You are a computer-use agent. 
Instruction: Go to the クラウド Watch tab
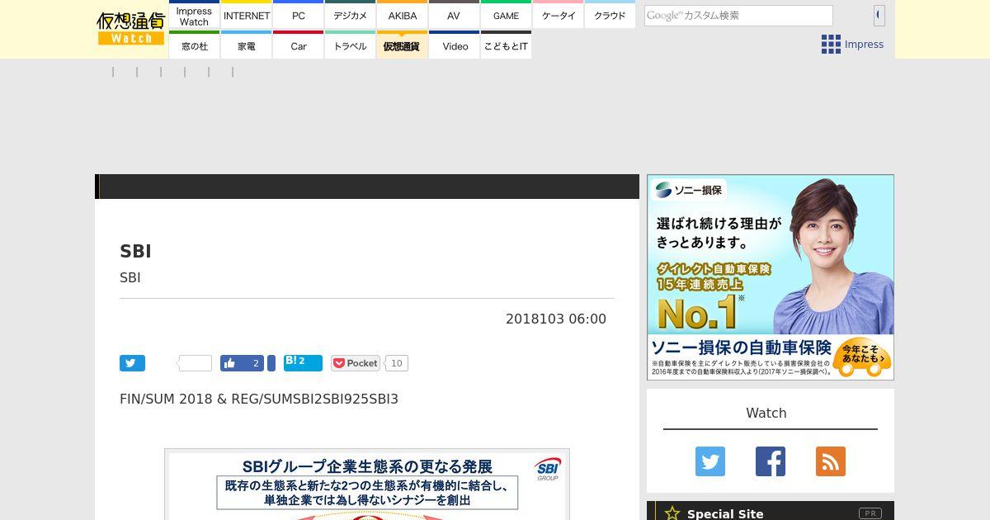click(610, 16)
